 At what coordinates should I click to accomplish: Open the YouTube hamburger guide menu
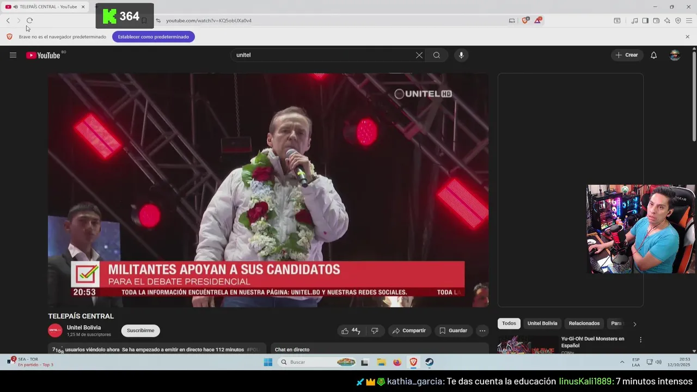point(13,55)
